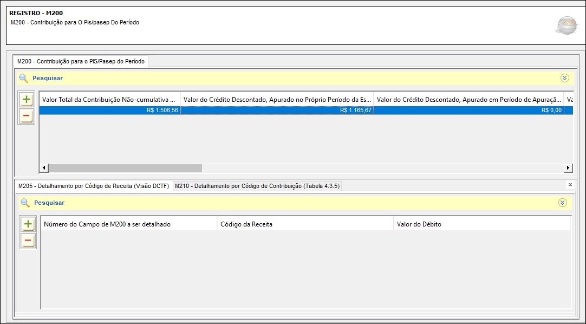Click the lower Pesquisar label in the M205 section
Viewport: 586px width, 324px height.
pos(49,203)
